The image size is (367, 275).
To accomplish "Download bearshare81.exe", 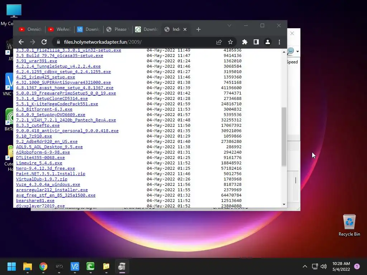I will [x=35, y=201].
